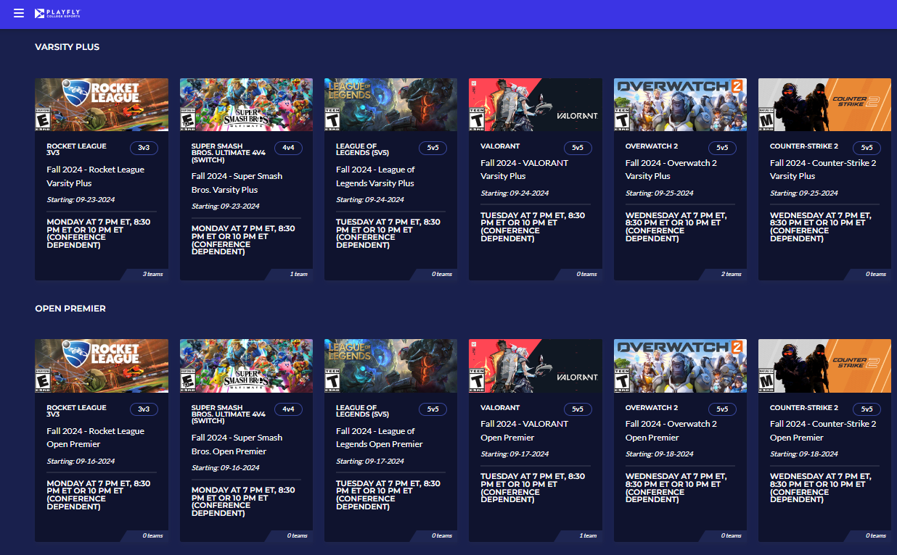Click the "OPEN PREMIER" section heading

pos(70,309)
